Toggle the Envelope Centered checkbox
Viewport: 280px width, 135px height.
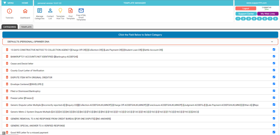point(274,84)
